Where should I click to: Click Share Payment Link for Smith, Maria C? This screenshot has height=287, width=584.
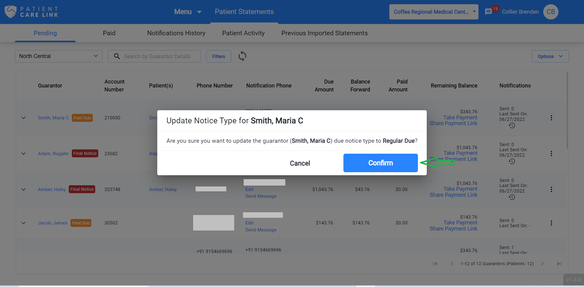[454, 123]
